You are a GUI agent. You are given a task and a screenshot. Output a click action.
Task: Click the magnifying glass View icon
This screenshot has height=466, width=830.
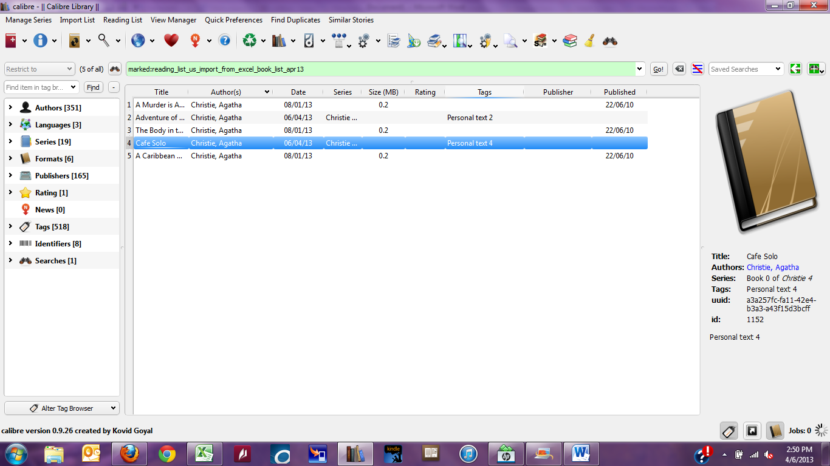pyautogui.click(x=105, y=41)
